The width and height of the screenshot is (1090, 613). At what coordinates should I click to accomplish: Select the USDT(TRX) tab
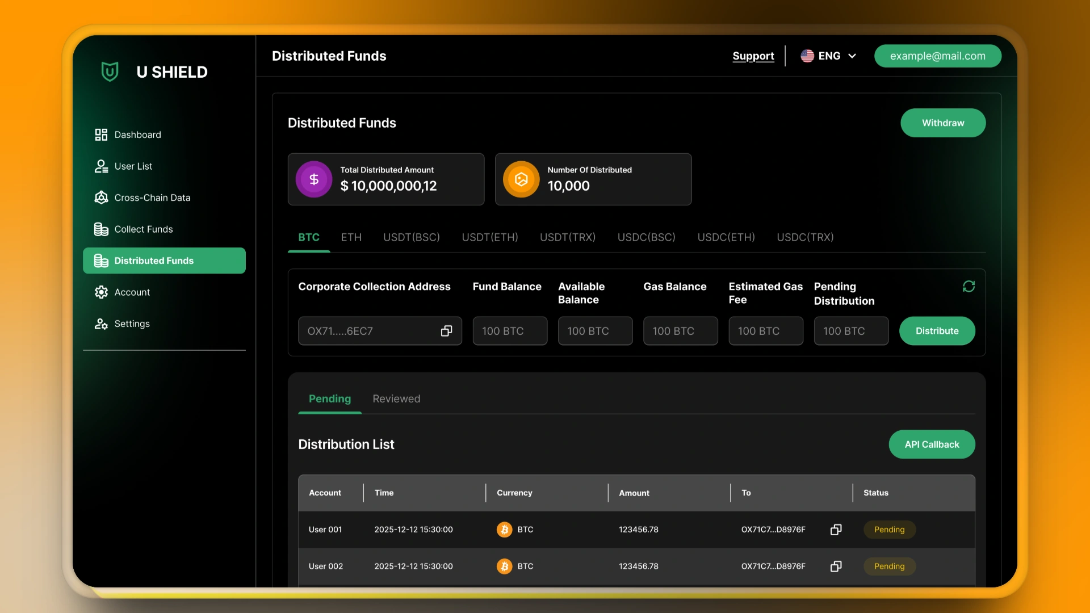pyautogui.click(x=567, y=237)
